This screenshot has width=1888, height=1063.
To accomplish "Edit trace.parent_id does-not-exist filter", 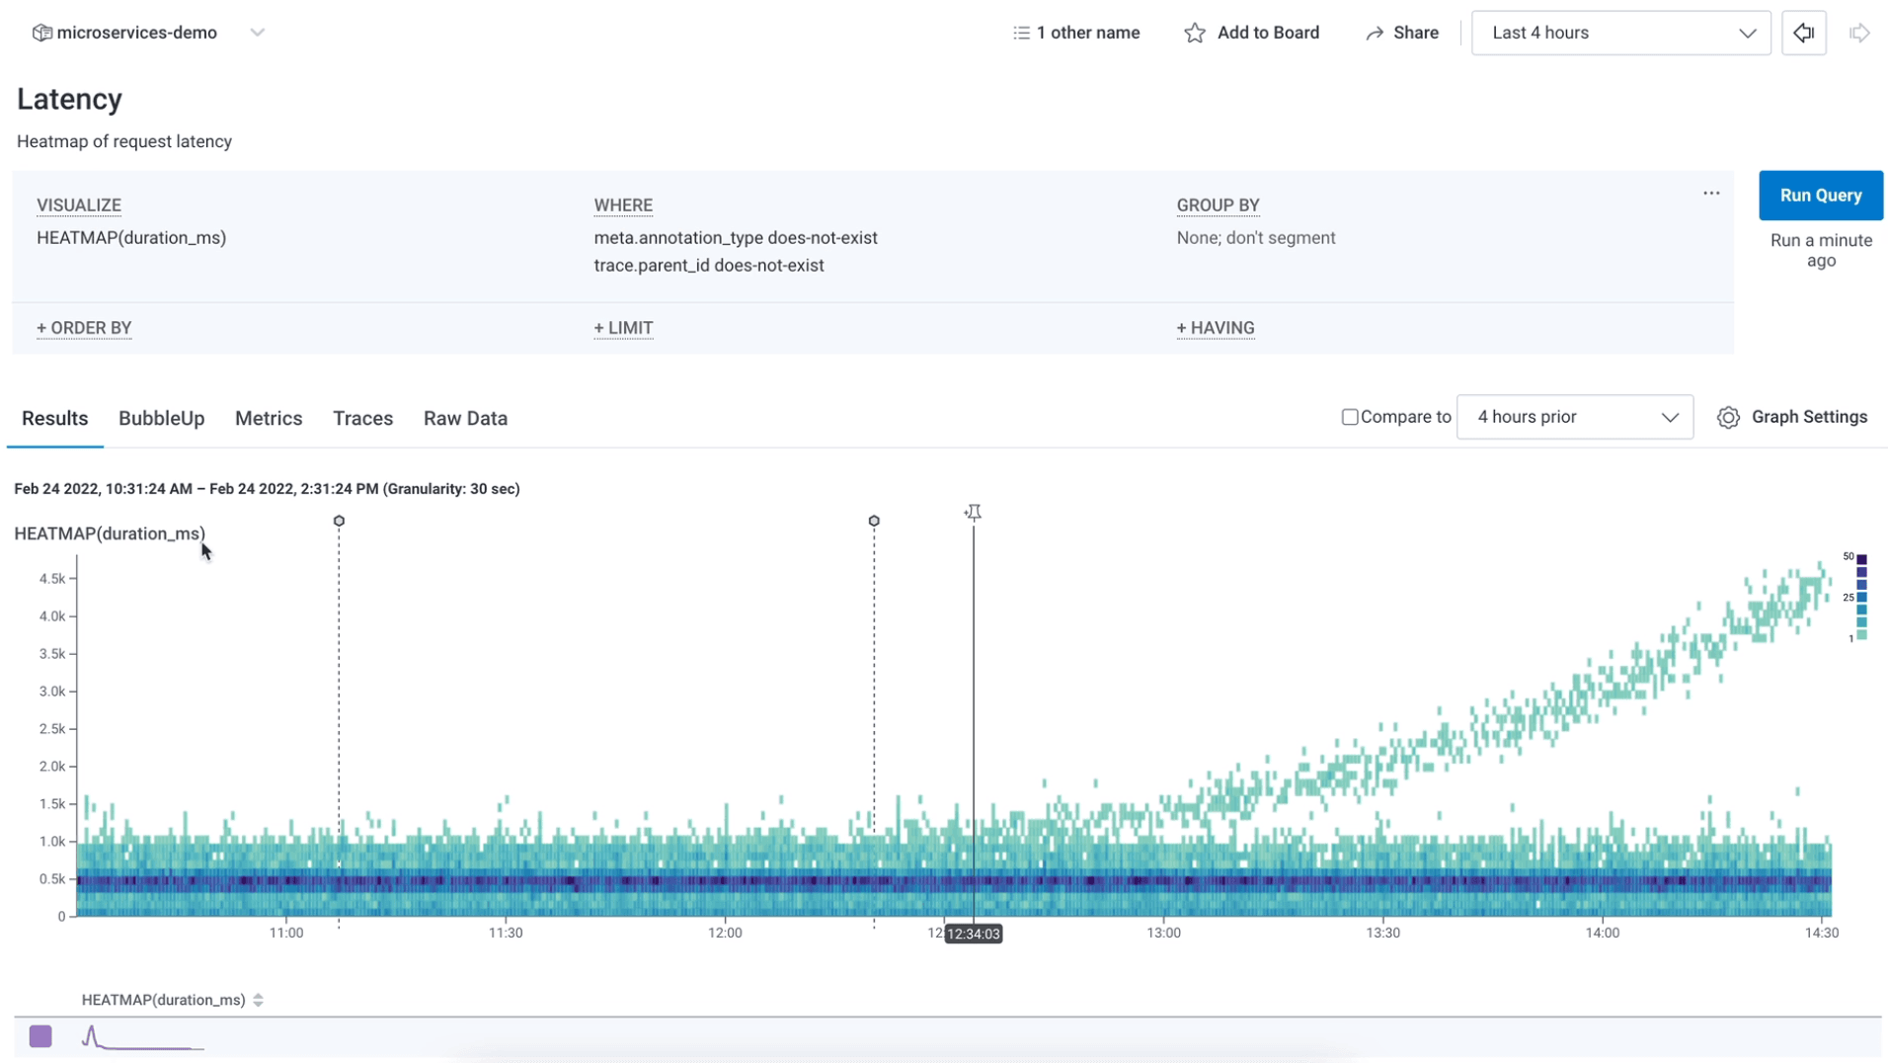I will tap(709, 266).
